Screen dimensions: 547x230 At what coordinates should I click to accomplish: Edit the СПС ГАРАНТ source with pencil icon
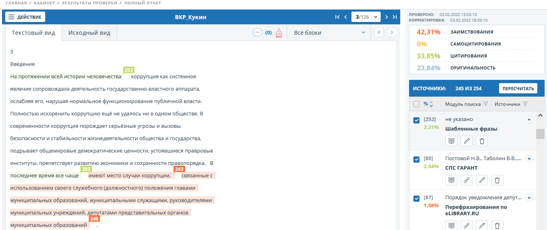tap(482, 180)
